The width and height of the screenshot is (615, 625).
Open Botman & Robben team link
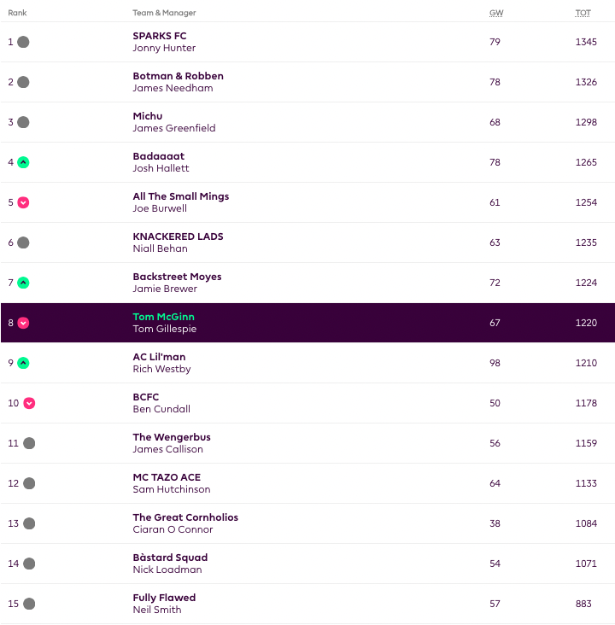178,76
